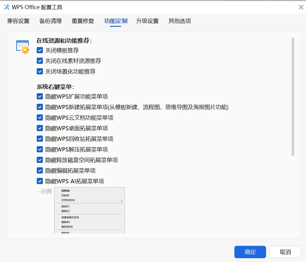Toggle 隐藏WPS新建拓展菜单项 checkbox

coord(40,107)
